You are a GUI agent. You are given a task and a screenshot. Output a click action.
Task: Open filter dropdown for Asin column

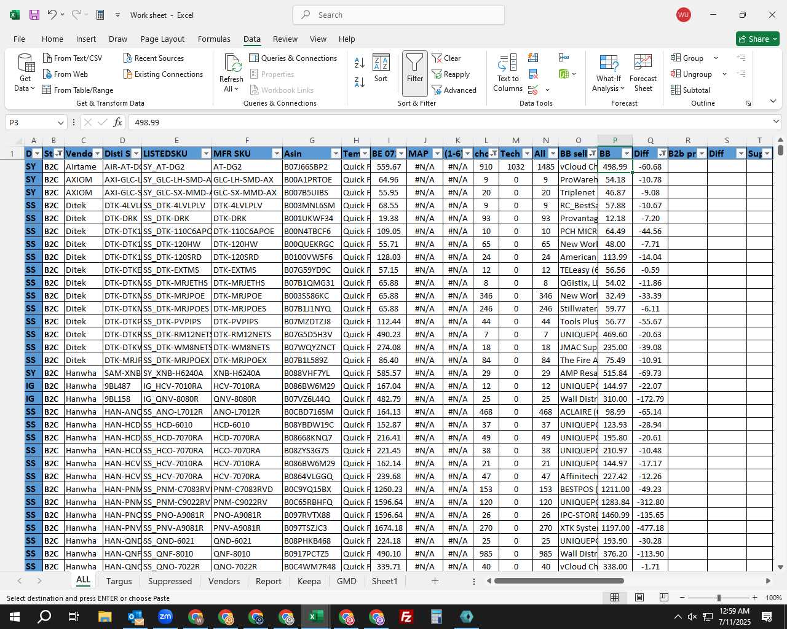[336, 154]
